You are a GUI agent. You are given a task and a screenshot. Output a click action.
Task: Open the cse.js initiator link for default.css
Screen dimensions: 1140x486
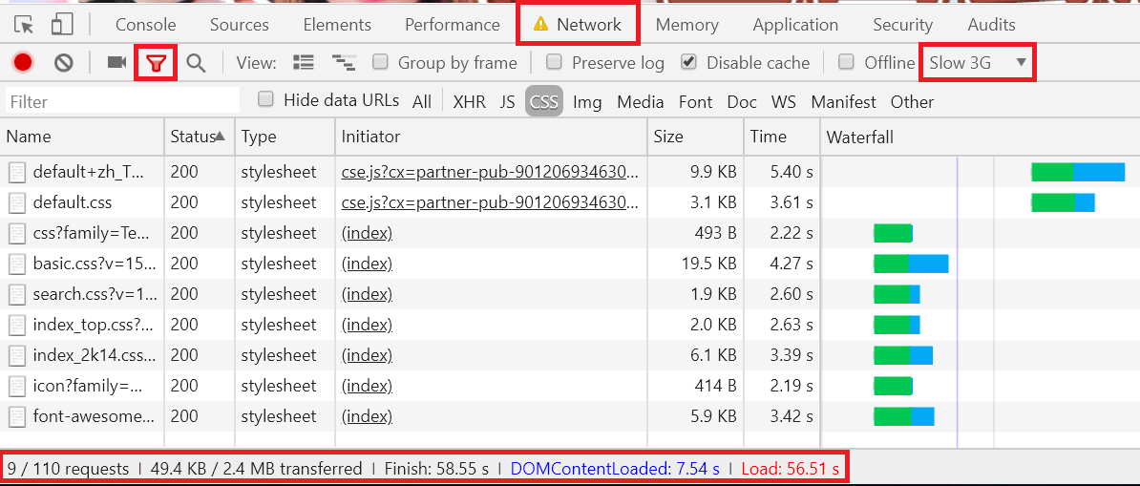(x=490, y=202)
